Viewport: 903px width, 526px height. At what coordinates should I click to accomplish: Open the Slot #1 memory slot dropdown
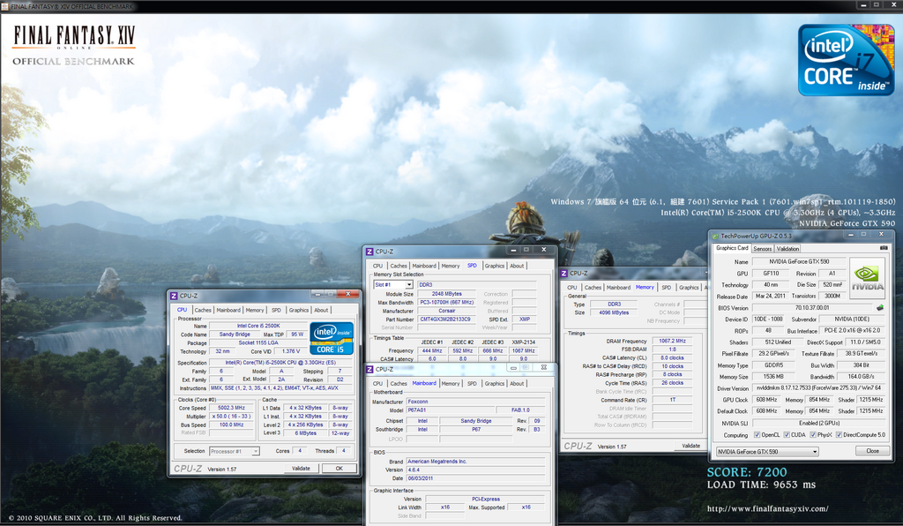pyautogui.click(x=394, y=284)
